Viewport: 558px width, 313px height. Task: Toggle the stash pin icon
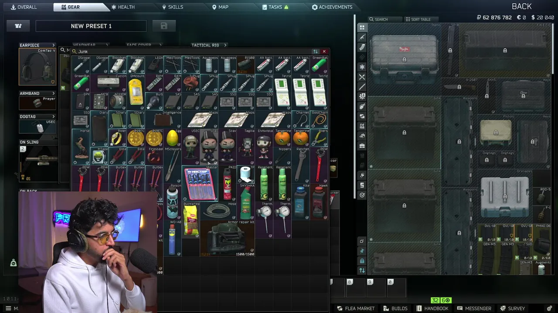click(362, 251)
